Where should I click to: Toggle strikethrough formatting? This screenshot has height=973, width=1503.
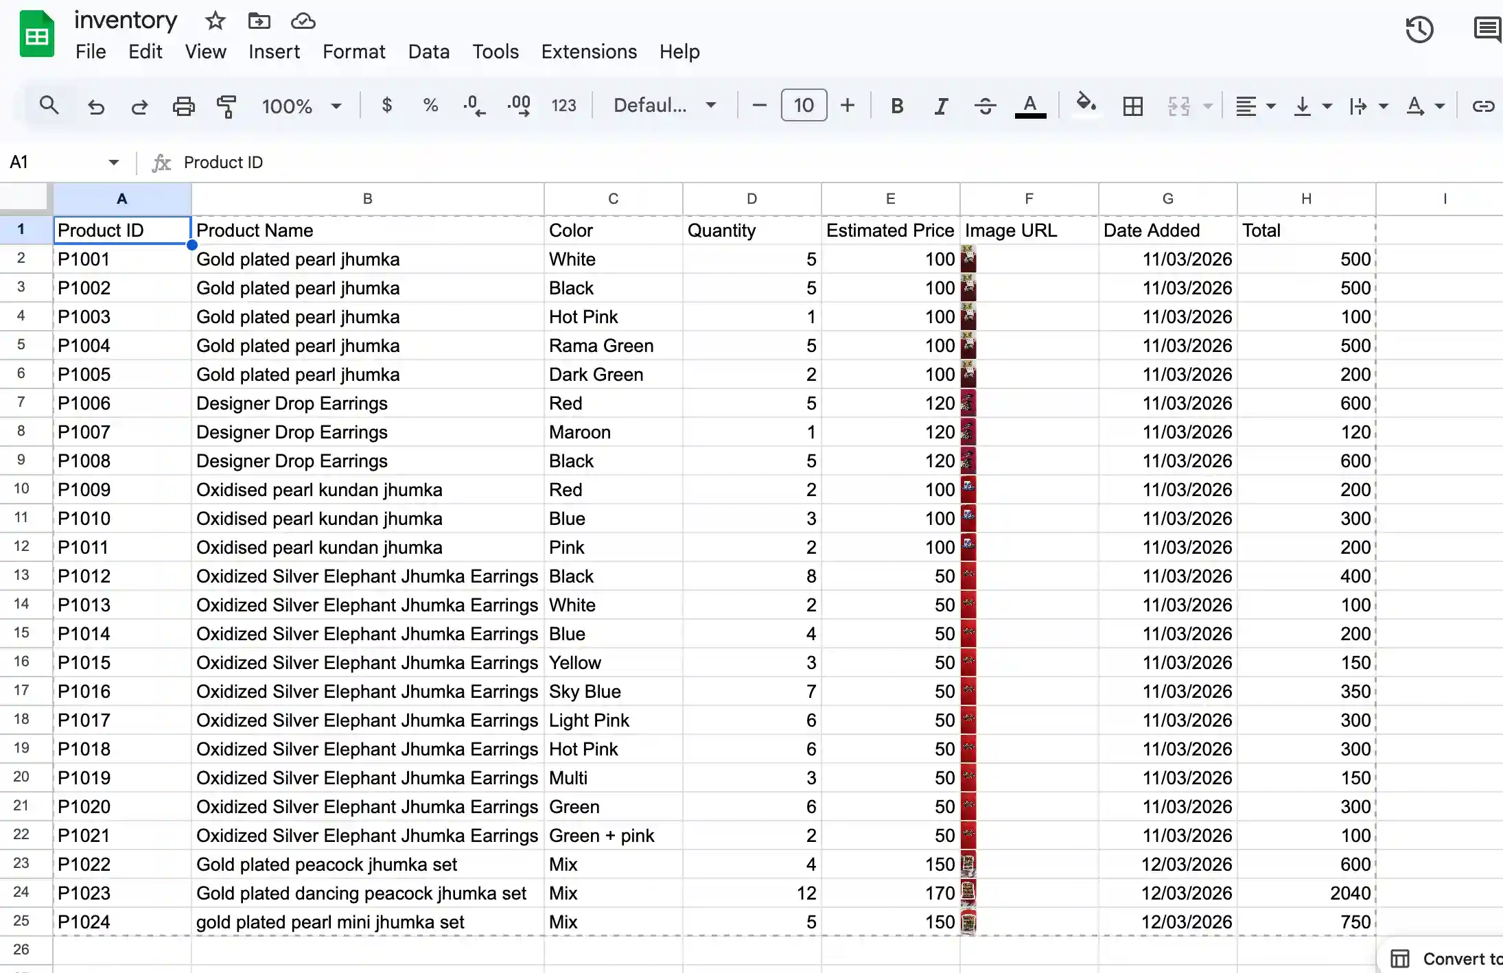tap(985, 106)
